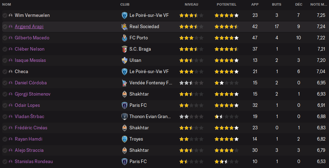Click S.C. Braga crest icon
Screen dimensions: 329x168
(125, 49)
